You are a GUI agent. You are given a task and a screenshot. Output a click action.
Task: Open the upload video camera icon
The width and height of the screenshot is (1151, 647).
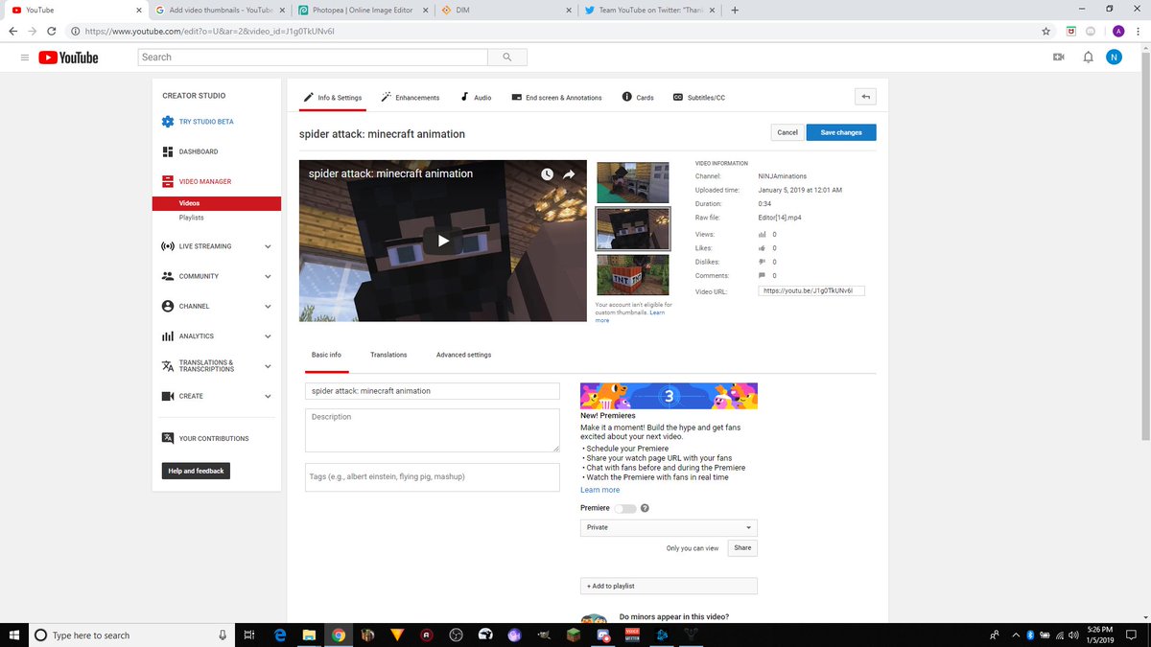[1059, 58]
